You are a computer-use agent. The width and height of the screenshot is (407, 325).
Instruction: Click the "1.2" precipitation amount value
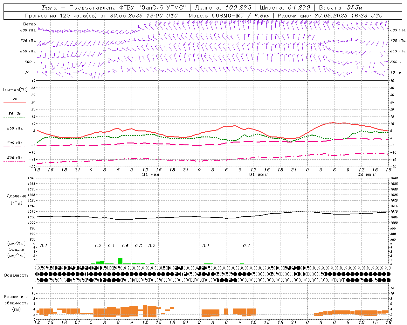(98, 246)
